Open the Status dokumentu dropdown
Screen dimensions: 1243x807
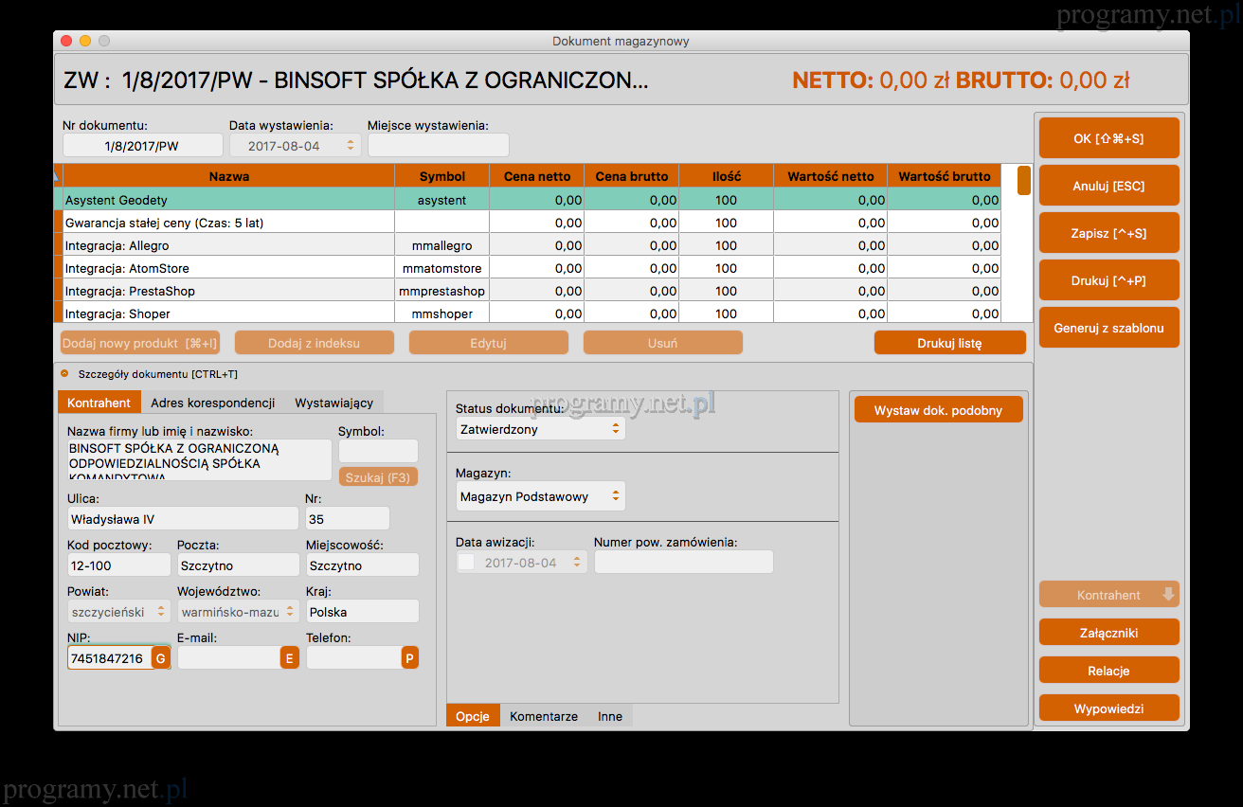pyautogui.click(x=540, y=429)
